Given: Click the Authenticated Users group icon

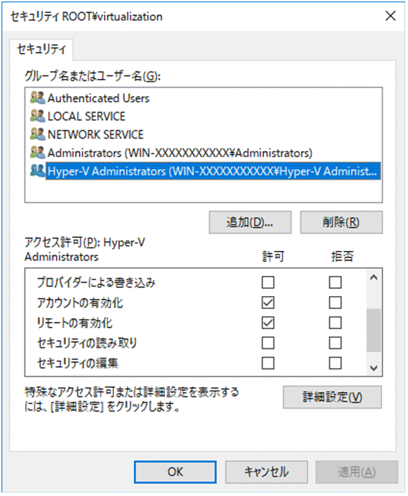Looking at the screenshot, I should tap(38, 97).
